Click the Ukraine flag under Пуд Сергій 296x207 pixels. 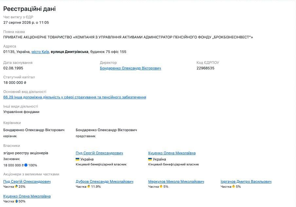(x=77, y=159)
